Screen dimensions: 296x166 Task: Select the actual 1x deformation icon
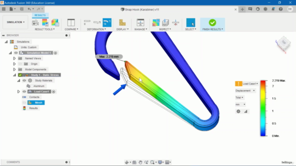[x=107, y=23]
